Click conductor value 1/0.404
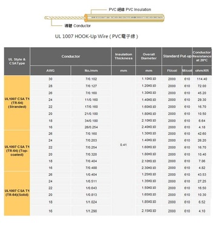The height and width of the screenshot is (244, 218). (91, 174)
